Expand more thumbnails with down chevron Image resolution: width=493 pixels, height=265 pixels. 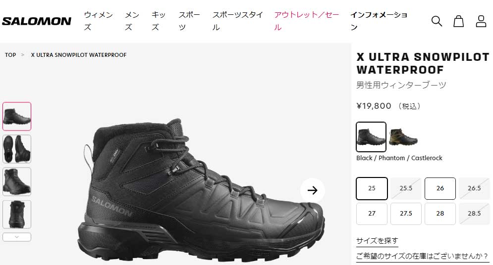(17, 237)
